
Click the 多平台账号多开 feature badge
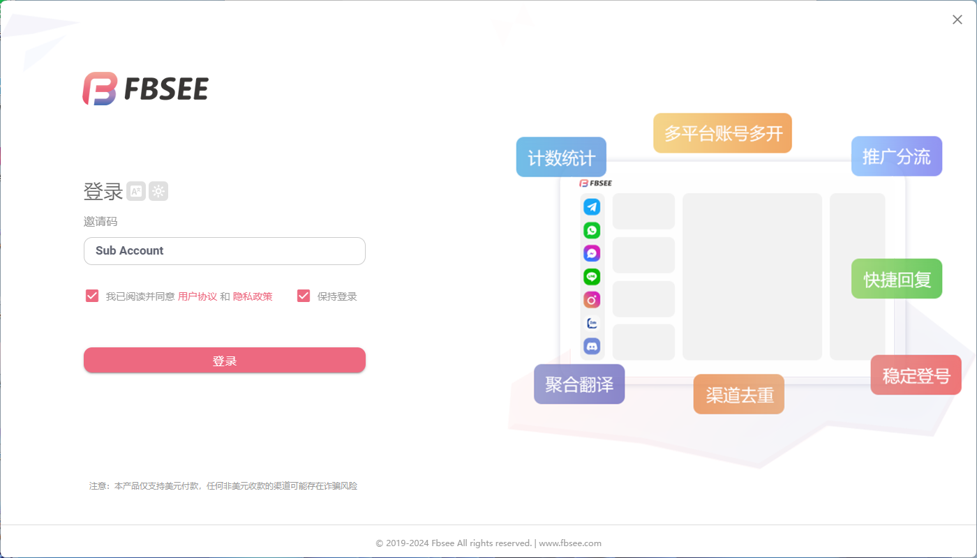722,133
